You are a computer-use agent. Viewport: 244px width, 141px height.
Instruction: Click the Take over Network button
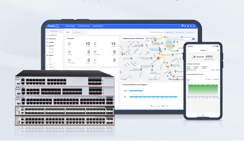[179, 32]
